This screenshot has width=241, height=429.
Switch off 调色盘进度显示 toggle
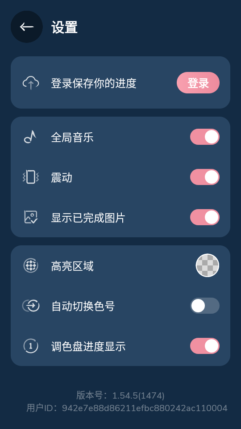coord(205,346)
